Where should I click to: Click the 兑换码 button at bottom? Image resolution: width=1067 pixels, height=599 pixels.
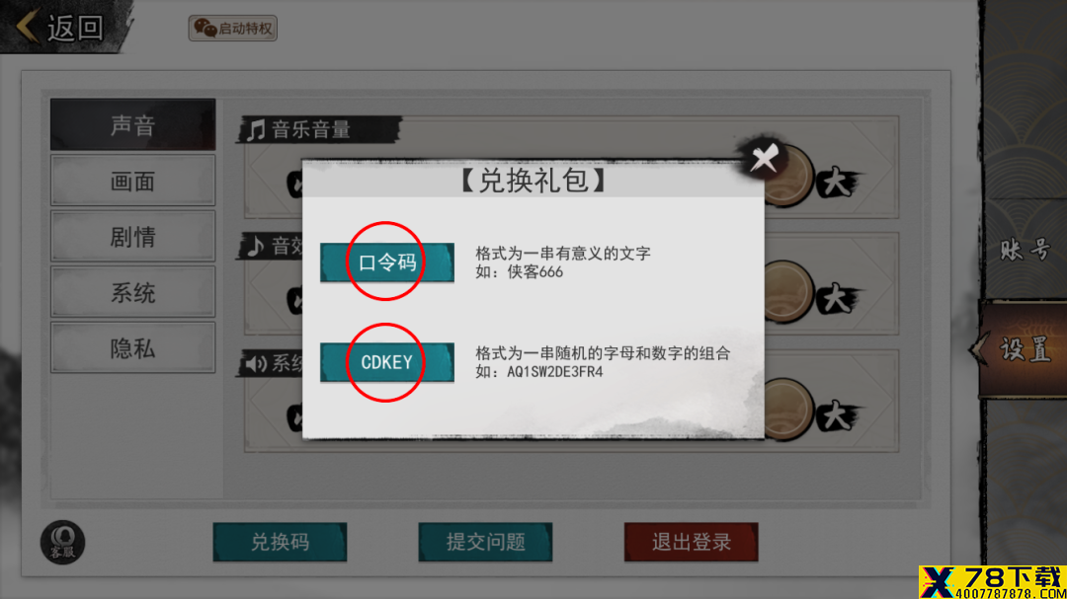pyautogui.click(x=280, y=542)
